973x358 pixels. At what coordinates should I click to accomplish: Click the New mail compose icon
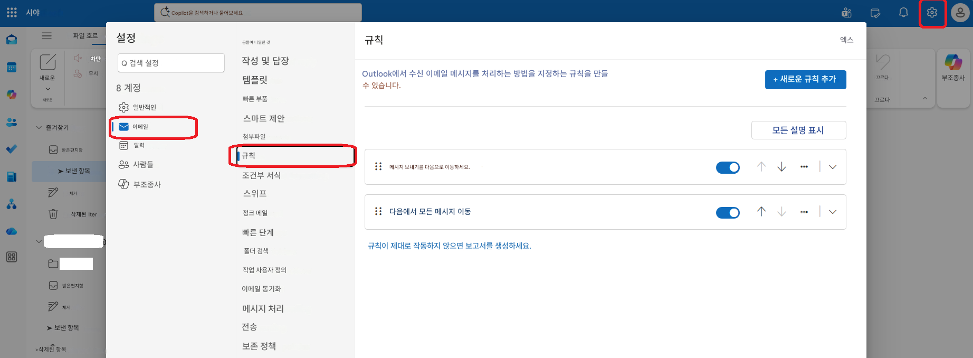47,62
